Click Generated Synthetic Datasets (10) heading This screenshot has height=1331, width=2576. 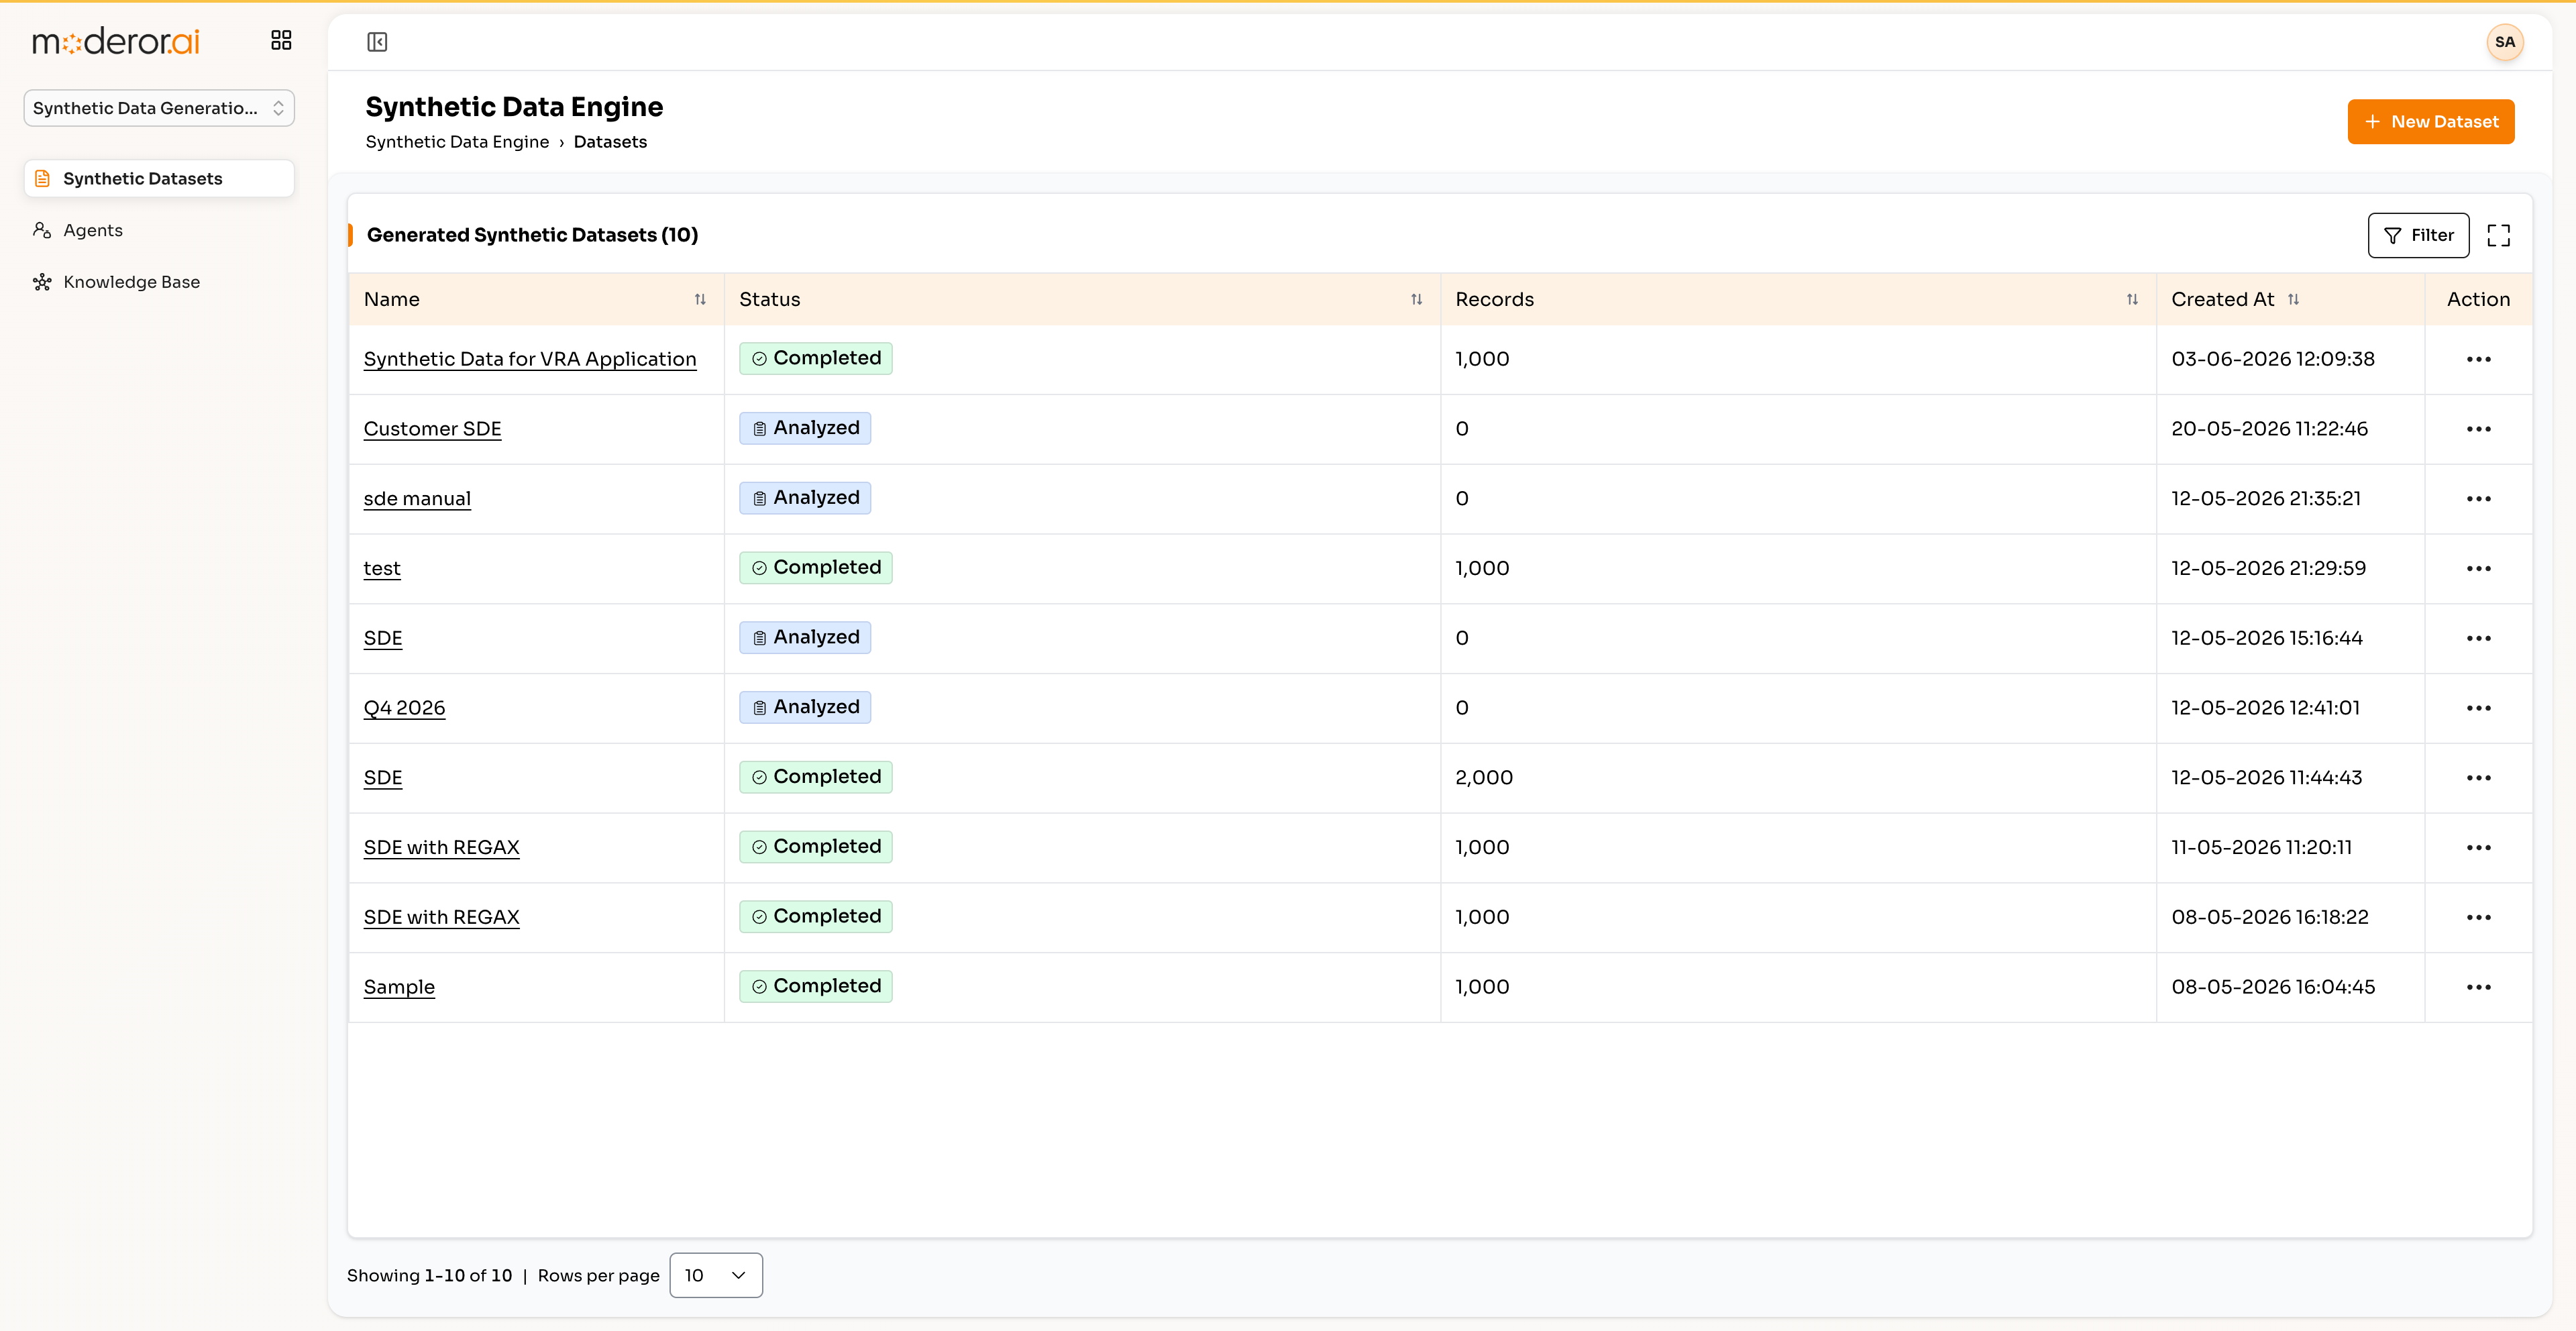(x=532, y=235)
